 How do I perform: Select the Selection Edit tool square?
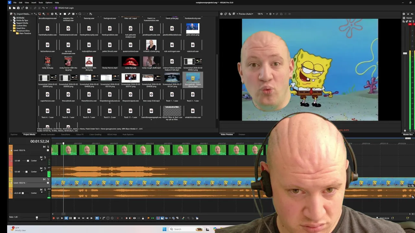[108, 218]
